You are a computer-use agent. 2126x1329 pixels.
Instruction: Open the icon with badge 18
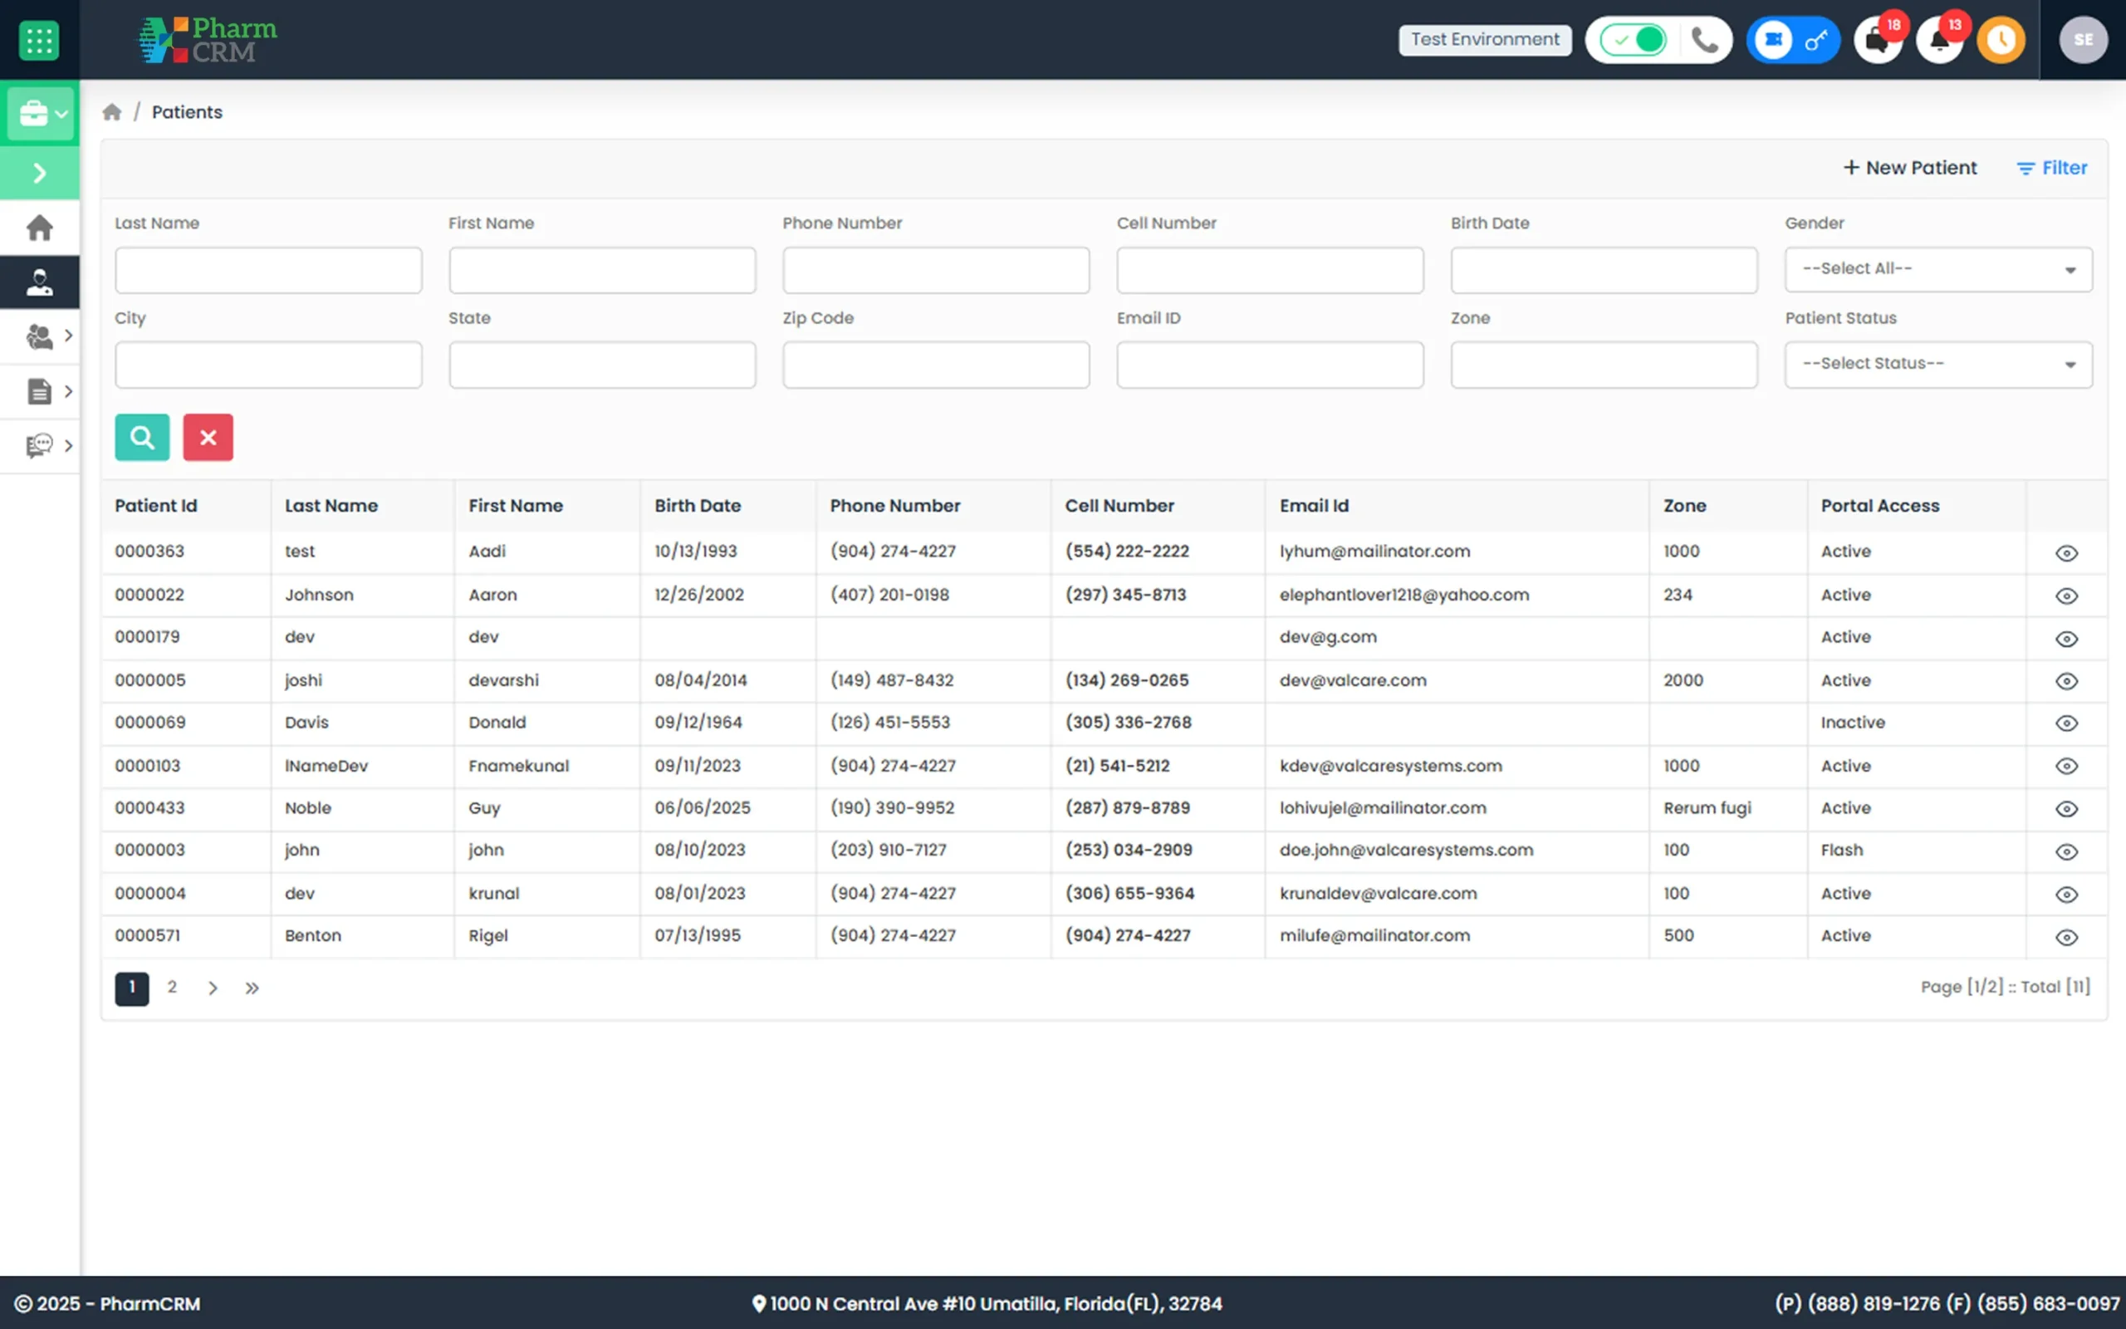(1878, 40)
